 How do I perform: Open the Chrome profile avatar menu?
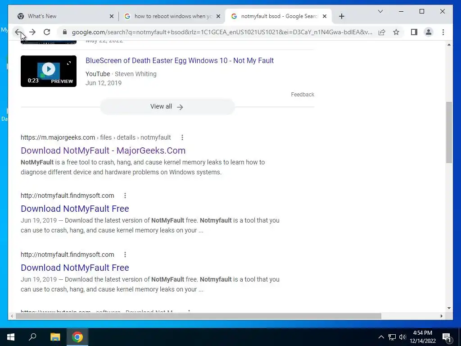click(429, 32)
